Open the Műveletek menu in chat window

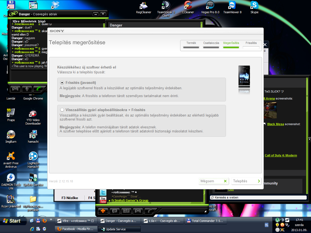(x=29, y=21)
